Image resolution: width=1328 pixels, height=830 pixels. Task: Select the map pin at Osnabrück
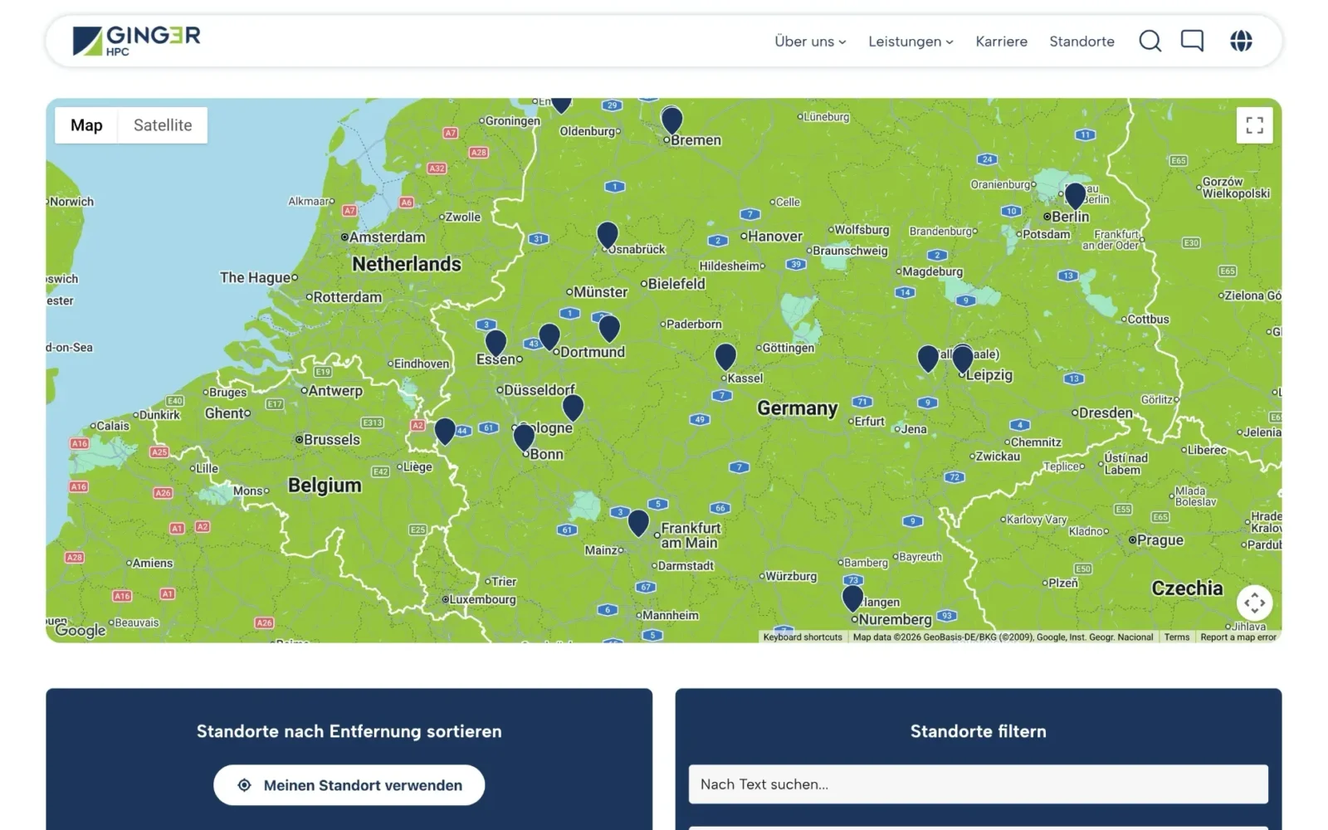tap(608, 236)
